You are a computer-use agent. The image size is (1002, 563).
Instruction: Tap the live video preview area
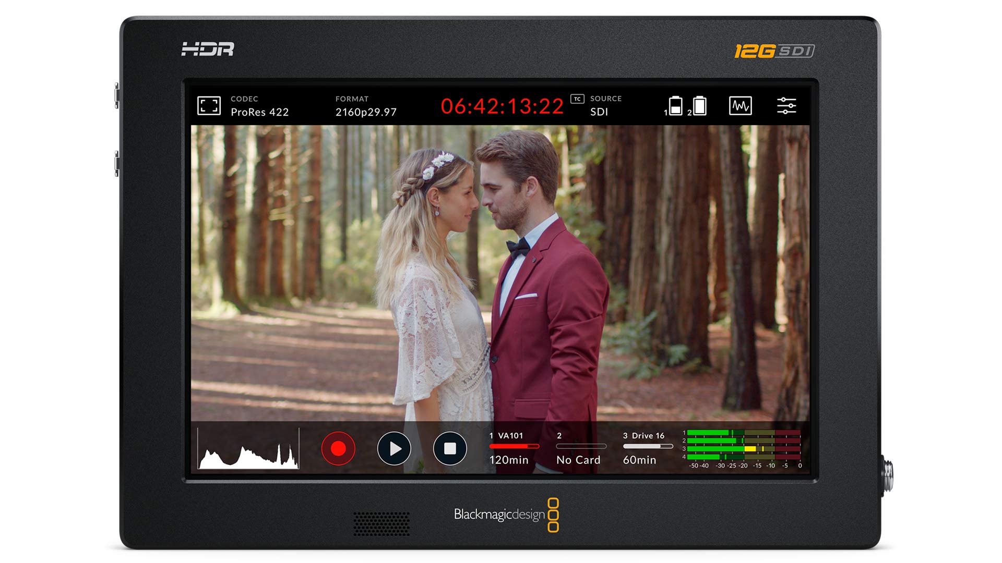click(501, 271)
